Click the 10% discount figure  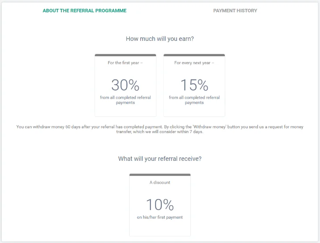point(160,204)
